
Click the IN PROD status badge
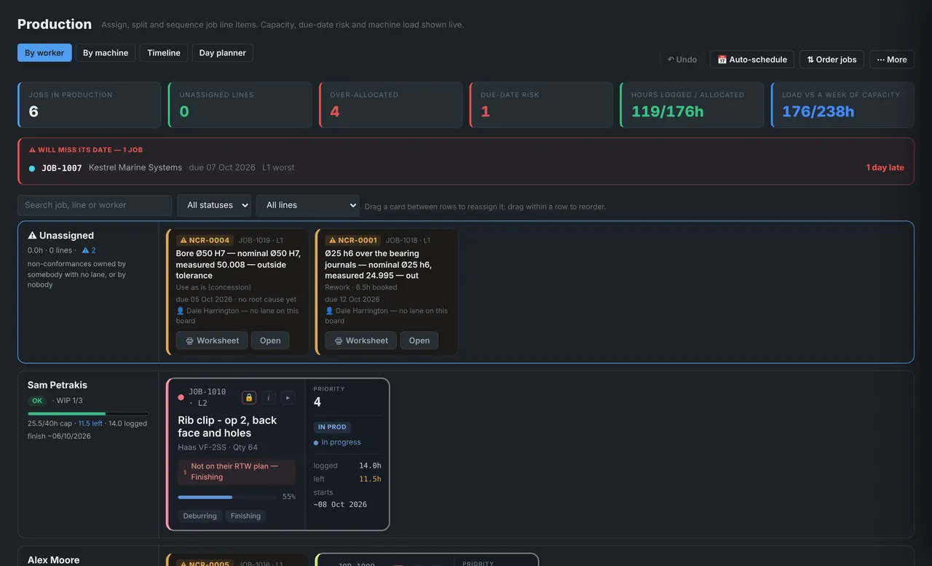click(x=333, y=427)
